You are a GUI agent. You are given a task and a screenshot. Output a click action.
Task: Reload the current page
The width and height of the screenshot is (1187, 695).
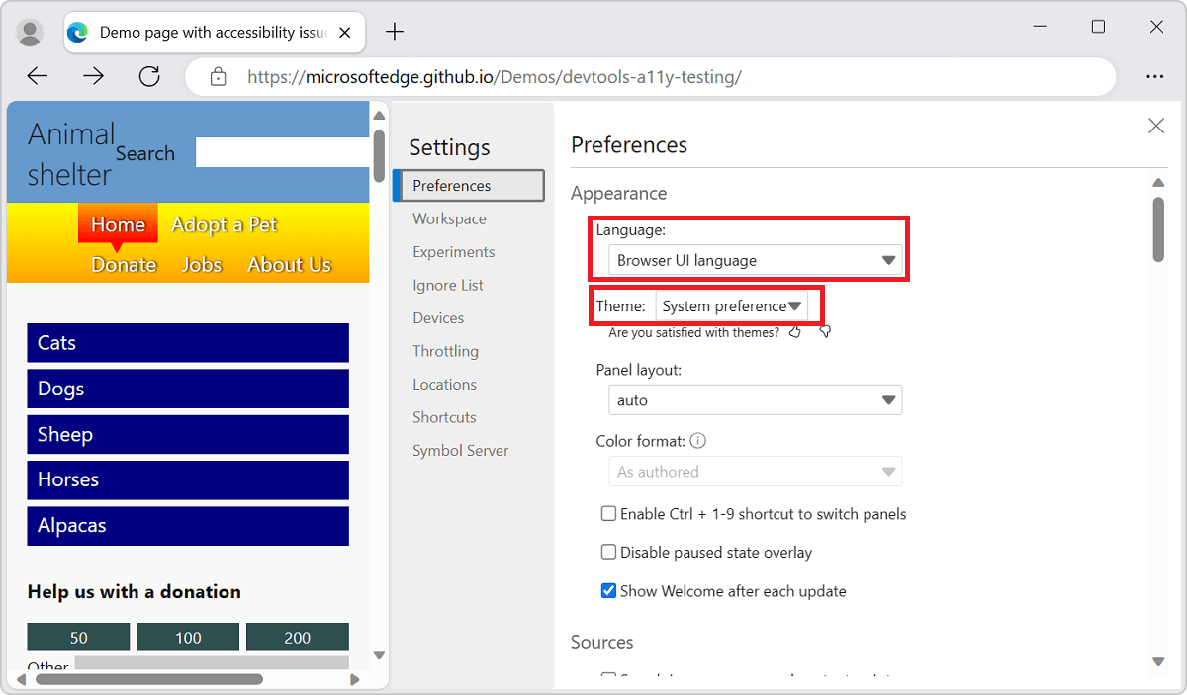pyautogui.click(x=149, y=76)
